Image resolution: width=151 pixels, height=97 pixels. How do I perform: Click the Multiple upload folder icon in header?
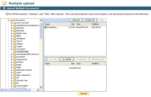[x=4, y=3]
